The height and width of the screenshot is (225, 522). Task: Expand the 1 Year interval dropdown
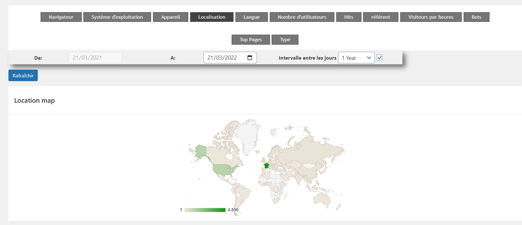click(356, 58)
